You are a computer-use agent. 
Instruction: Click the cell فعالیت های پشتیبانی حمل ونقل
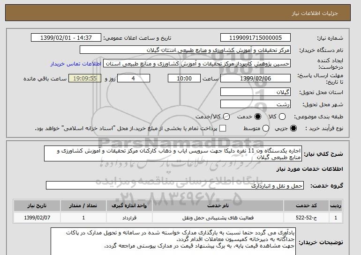(218, 218)
